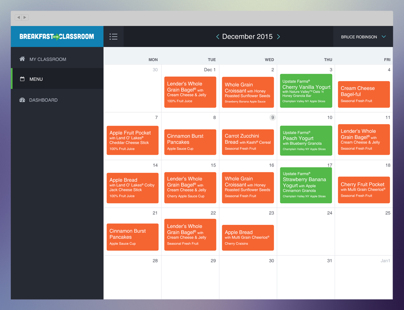Open Cherry Fruit Pocket card
404x310 pixels.
coord(364,190)
